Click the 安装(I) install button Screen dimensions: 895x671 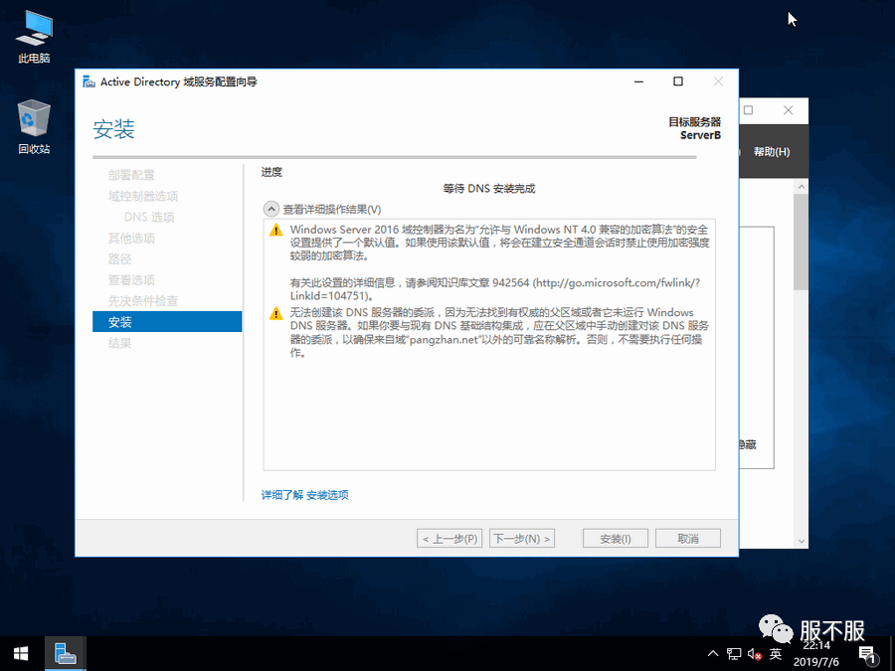pyautogui.click(x=616, y=539)
